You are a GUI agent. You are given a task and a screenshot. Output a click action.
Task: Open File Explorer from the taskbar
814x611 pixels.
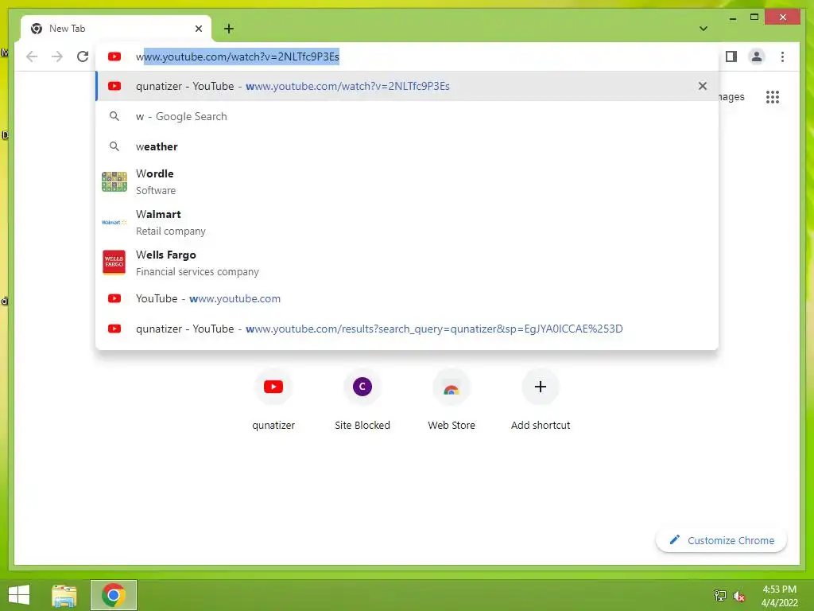click(x=64, y=595)
